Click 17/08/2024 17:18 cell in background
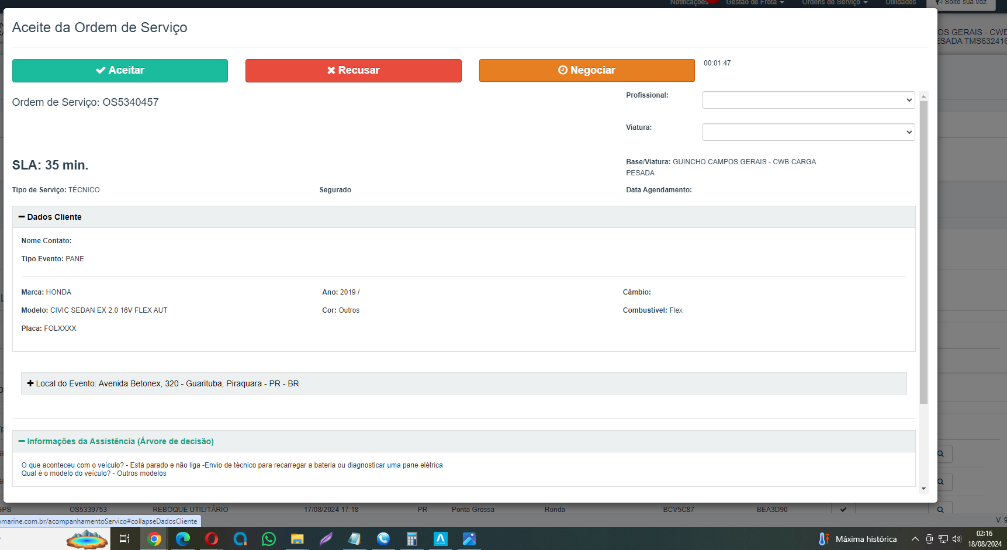The width and height of the screenshot is (1007, 550). pyautogui.click(x=331, y=510)
